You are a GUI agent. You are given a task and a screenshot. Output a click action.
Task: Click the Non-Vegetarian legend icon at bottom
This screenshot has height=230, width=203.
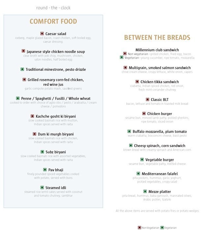[x=140, y=227]
